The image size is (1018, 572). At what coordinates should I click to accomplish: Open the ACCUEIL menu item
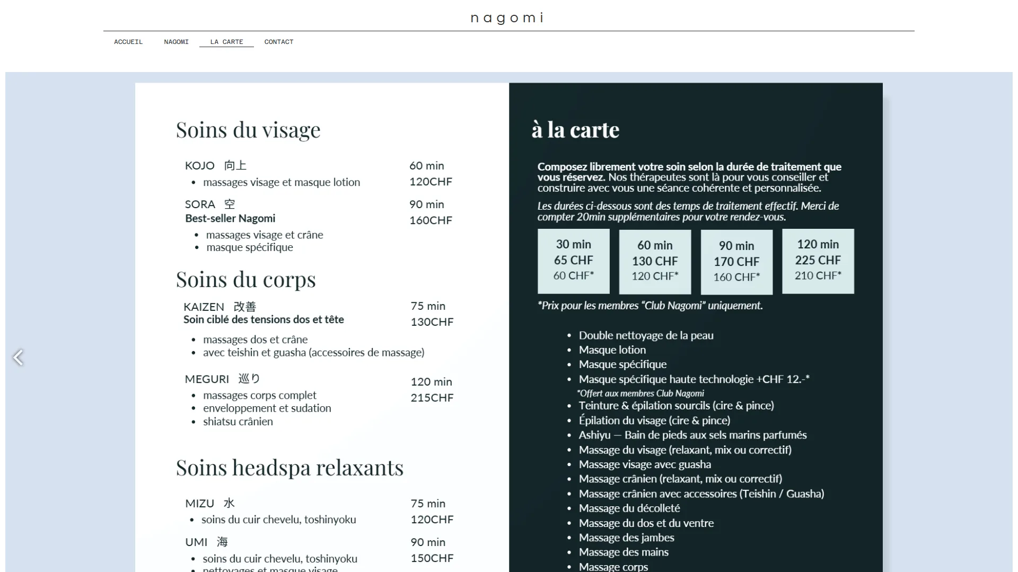pos(128,42)
